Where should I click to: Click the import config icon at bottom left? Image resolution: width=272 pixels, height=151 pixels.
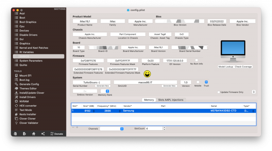coord(15,134)
